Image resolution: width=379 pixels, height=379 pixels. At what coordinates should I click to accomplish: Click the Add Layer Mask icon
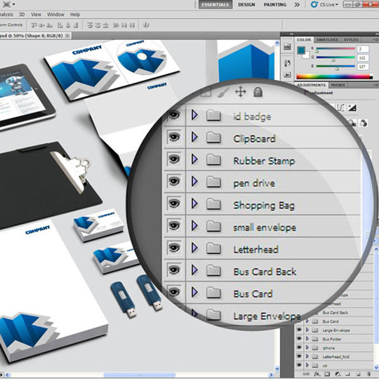tap(327, 374)
